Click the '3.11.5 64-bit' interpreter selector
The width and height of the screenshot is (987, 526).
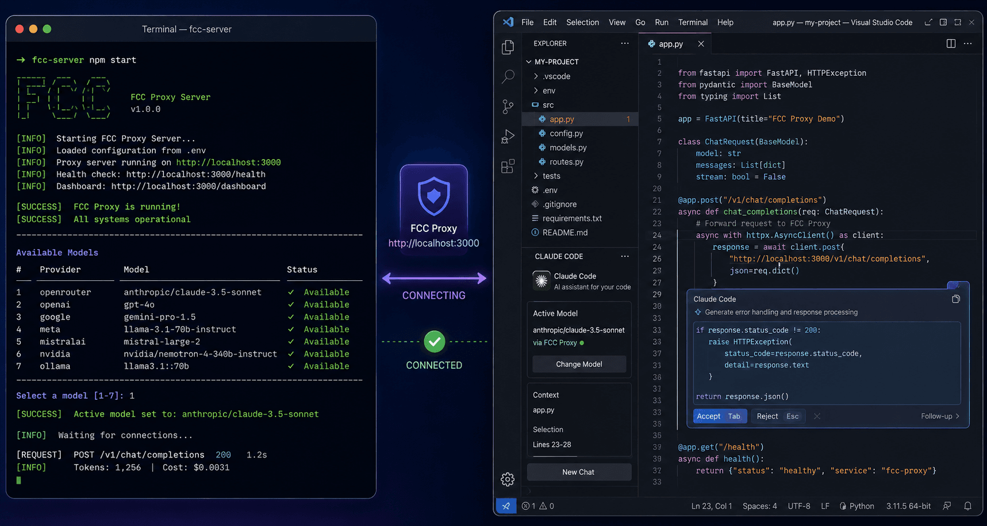click(x=908, y=506)
